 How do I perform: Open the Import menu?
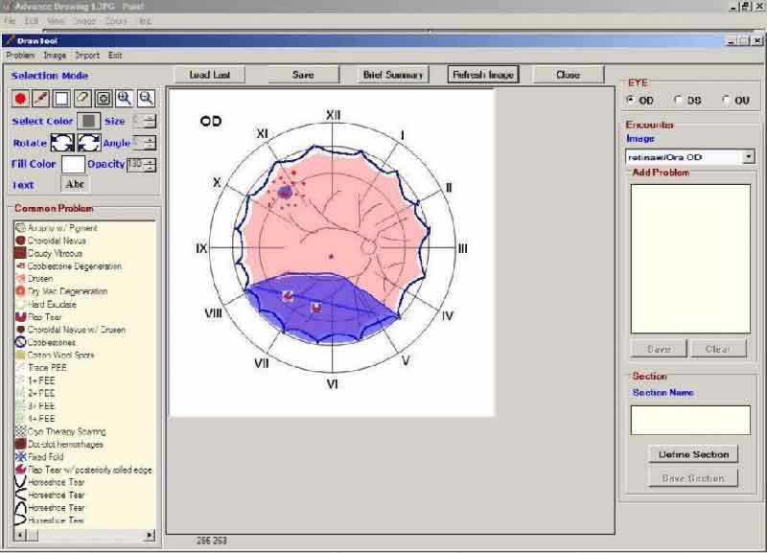pos(86,56)
